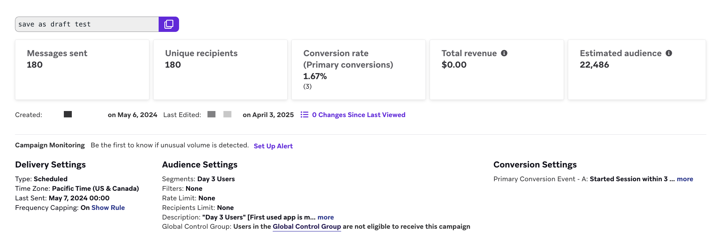Click the dark creator avatar square
This screenshot has height=245, width=722.
(68, 114)
